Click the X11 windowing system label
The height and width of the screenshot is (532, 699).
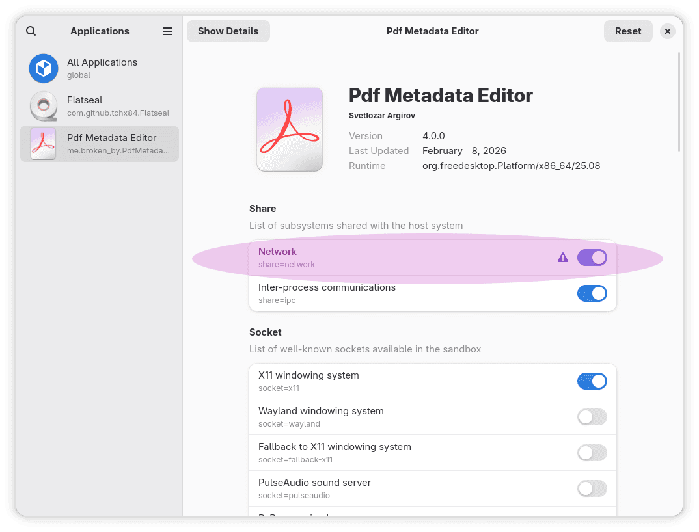[308, 375]
